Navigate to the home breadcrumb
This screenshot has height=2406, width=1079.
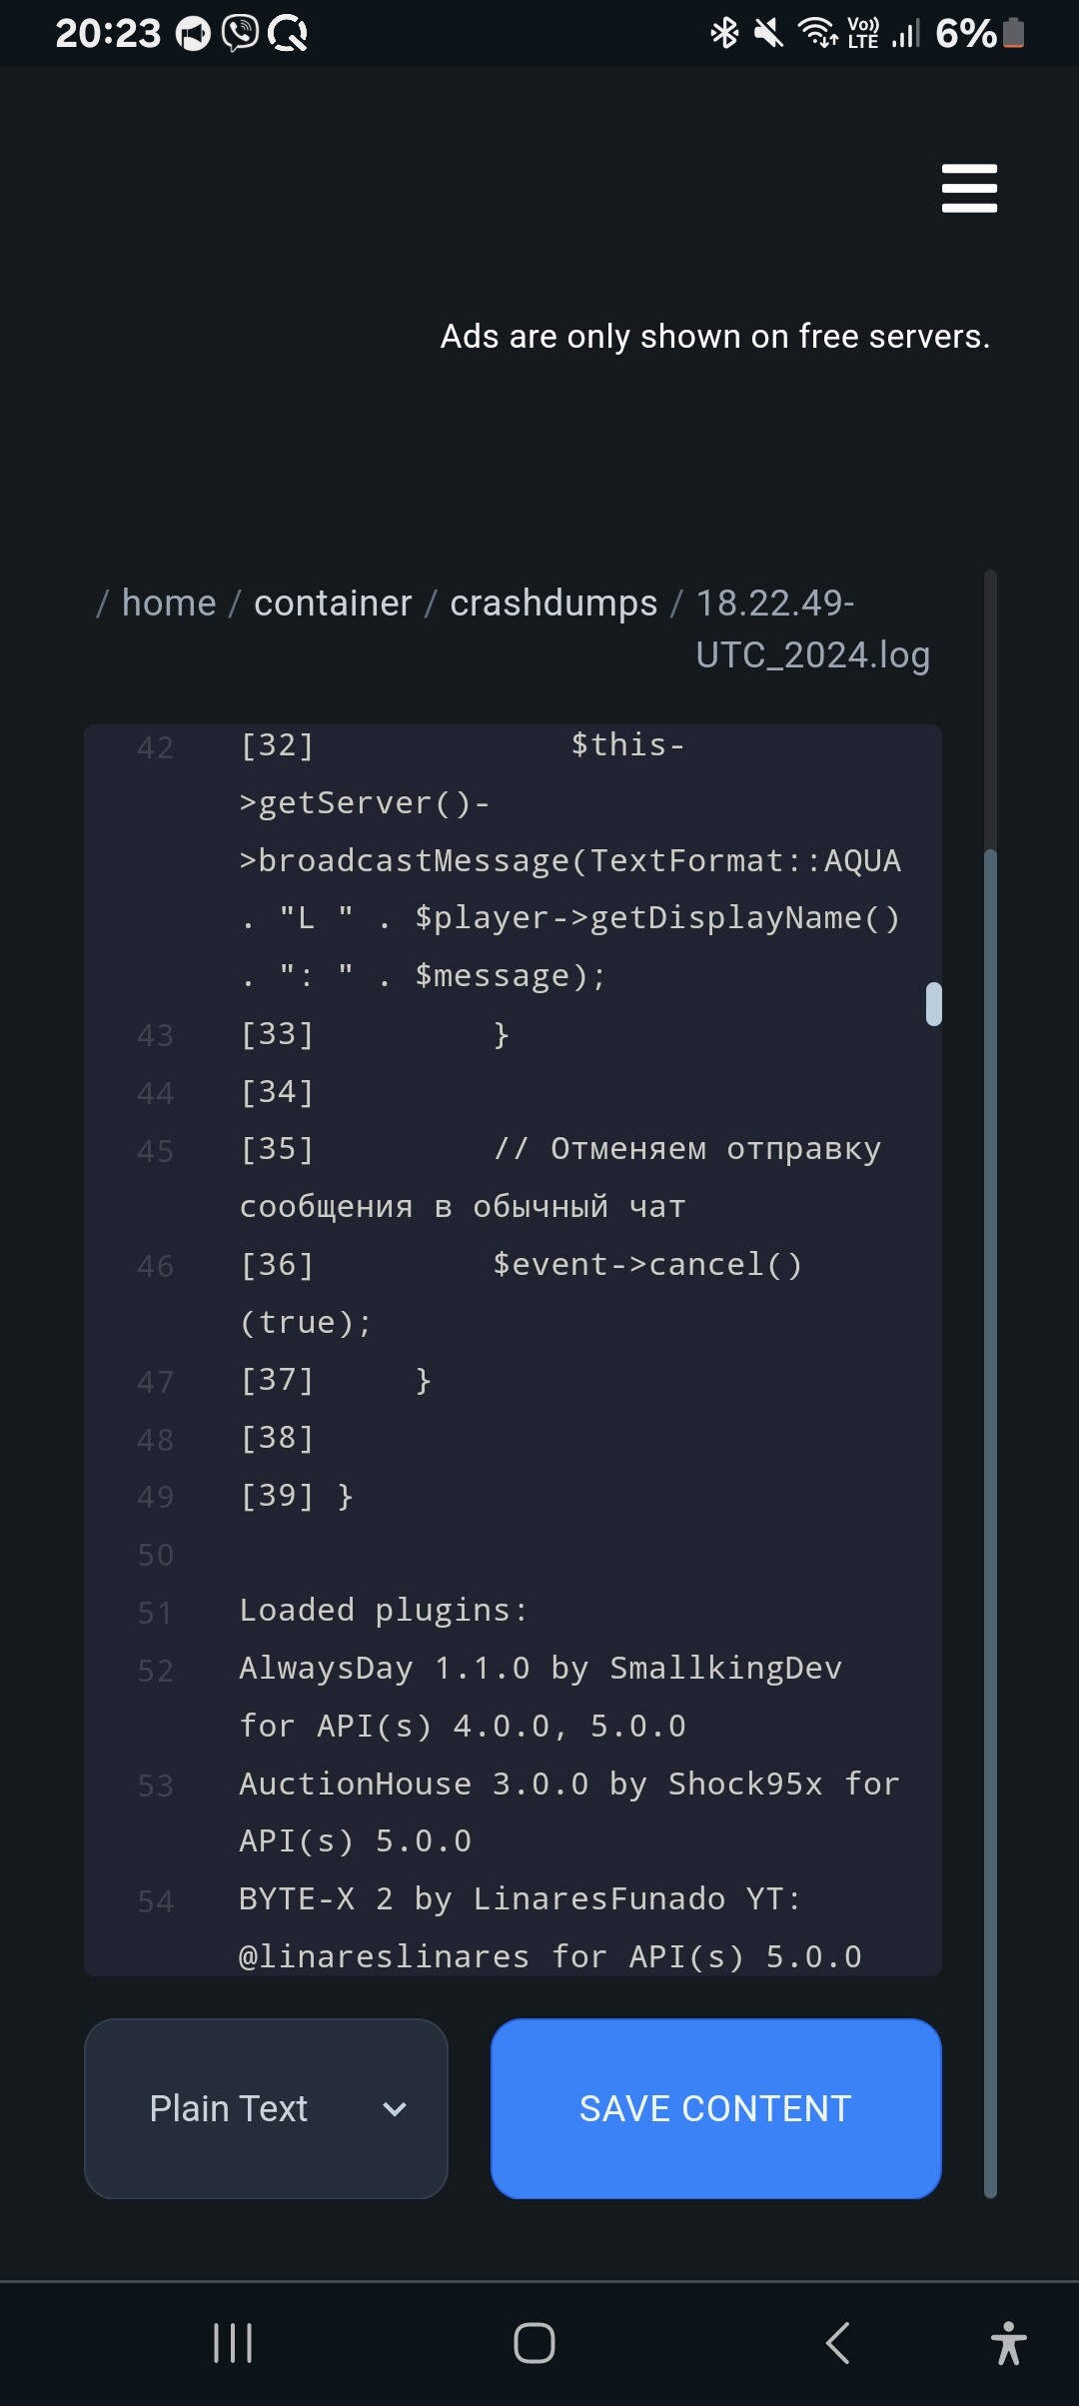pos(168,603)
